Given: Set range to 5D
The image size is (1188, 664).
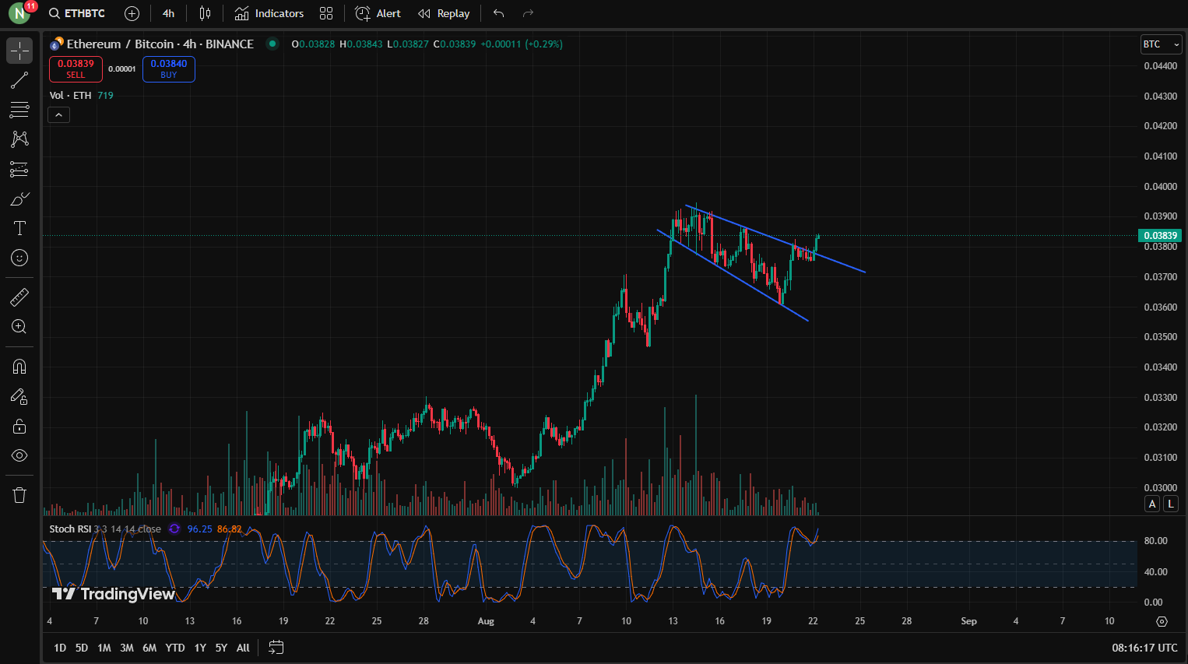Looking at the screenshot, I should tap(82, 648).
